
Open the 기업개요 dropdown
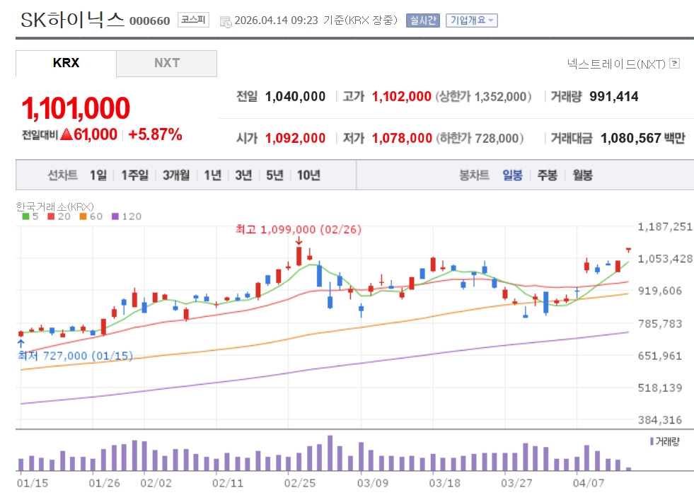click(471, 21)
